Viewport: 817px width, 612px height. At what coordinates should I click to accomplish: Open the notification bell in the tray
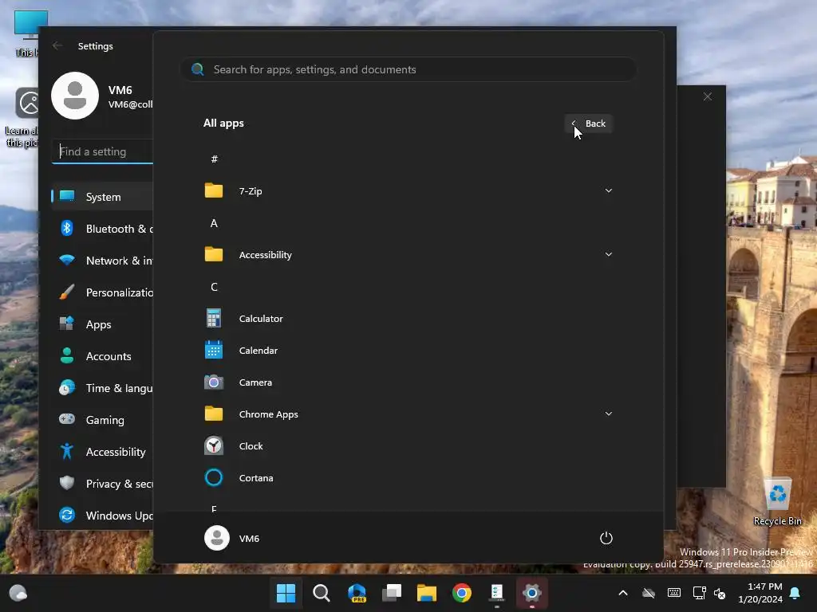point(795,593)
